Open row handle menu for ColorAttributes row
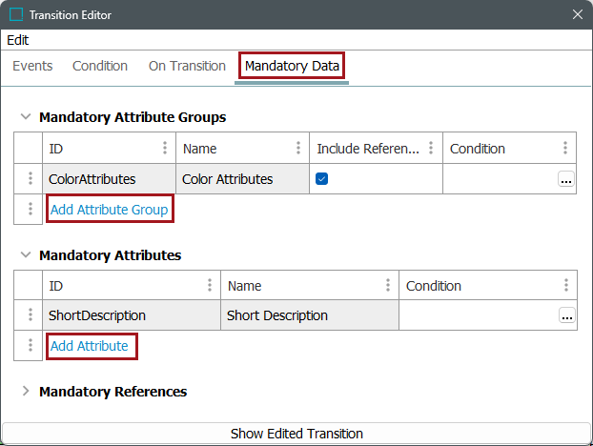 click(31, 178)
